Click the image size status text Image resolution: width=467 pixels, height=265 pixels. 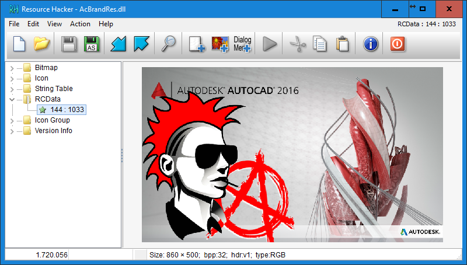217,255
